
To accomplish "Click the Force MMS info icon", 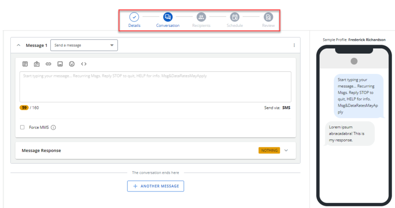I will coord(54,127).
